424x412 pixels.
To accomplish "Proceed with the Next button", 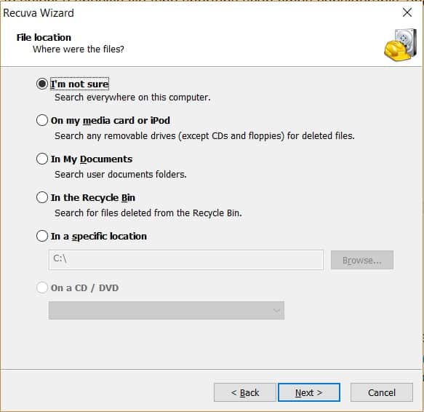I will [309, 392].
